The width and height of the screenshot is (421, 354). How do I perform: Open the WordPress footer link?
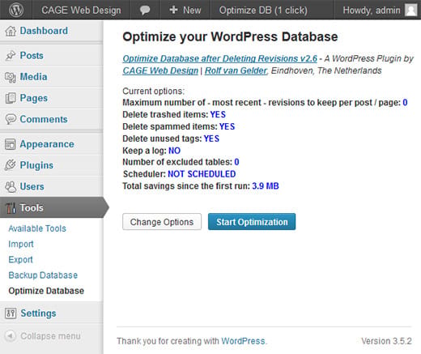[x=243, y=341]
